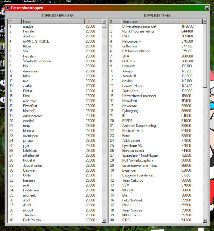The height and width of the screenshot is (231, 214).
Task: Select user row Mihle
Action: point(55,76)
